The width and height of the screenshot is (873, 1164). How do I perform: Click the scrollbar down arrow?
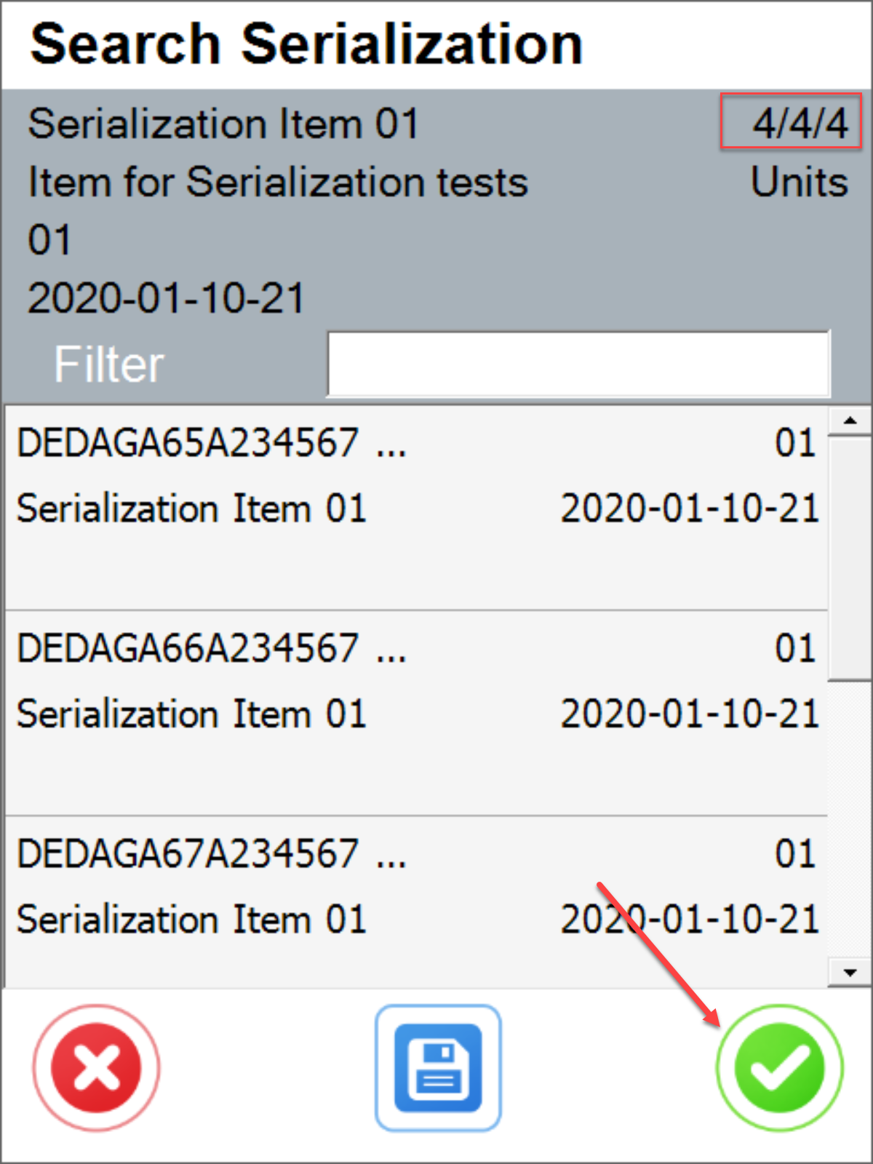[x=850, y=973]
